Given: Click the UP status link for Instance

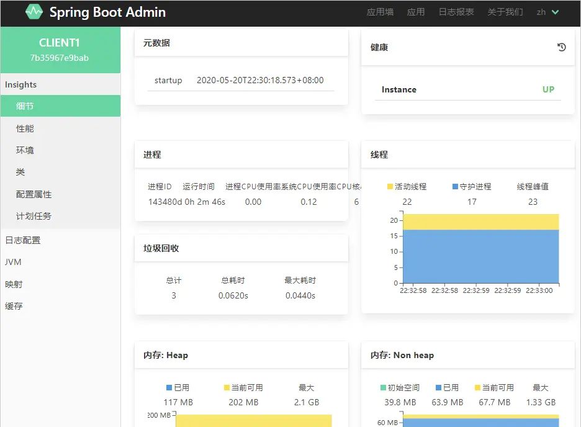Looking at the screenshot, I should pyautogui.click(x=547, y=89).
